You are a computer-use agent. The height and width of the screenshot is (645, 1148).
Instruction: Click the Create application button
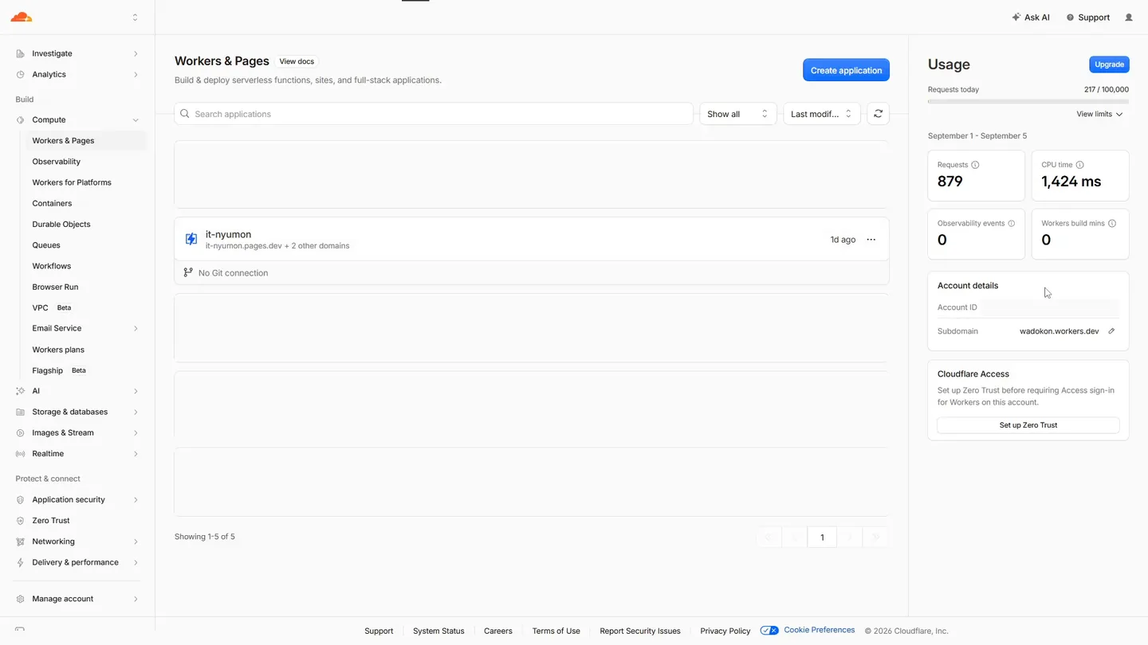click(x=846, y=70)
